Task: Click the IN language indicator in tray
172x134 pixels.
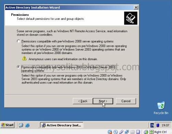Action: (152, 125)
